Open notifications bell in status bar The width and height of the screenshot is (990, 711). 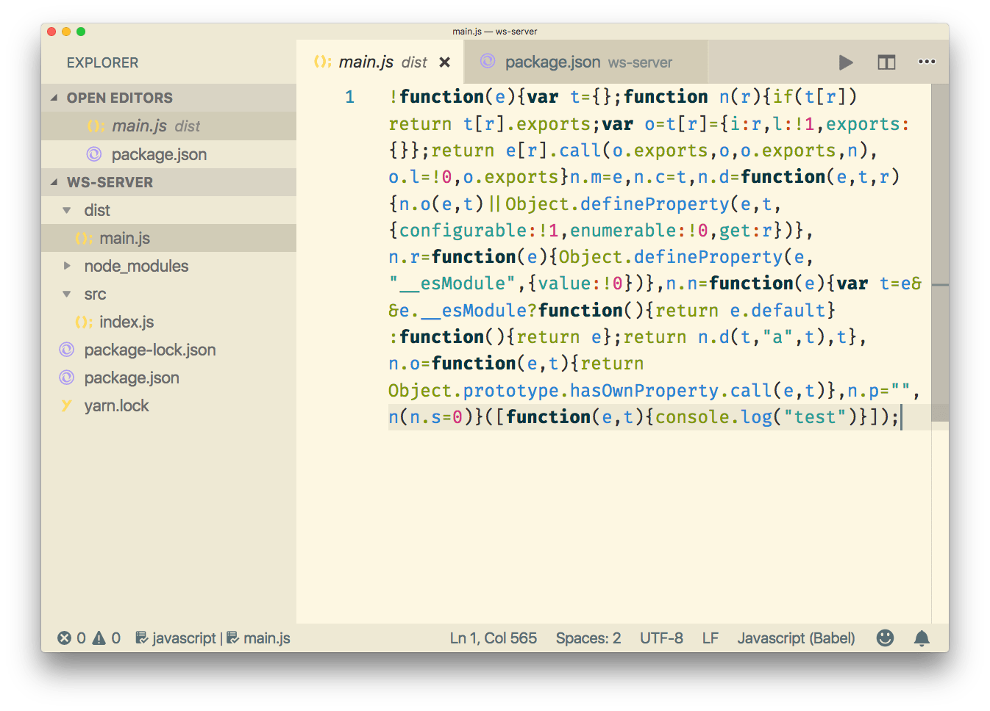click(922, 638)
